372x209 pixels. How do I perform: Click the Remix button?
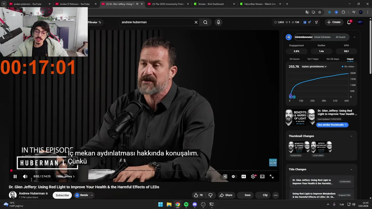pos(82,195)
